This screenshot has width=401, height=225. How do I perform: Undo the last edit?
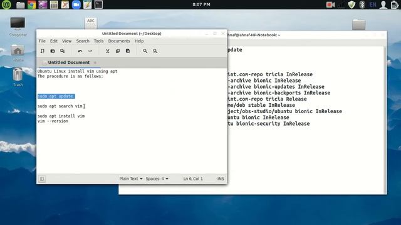[x=80, y=51]
